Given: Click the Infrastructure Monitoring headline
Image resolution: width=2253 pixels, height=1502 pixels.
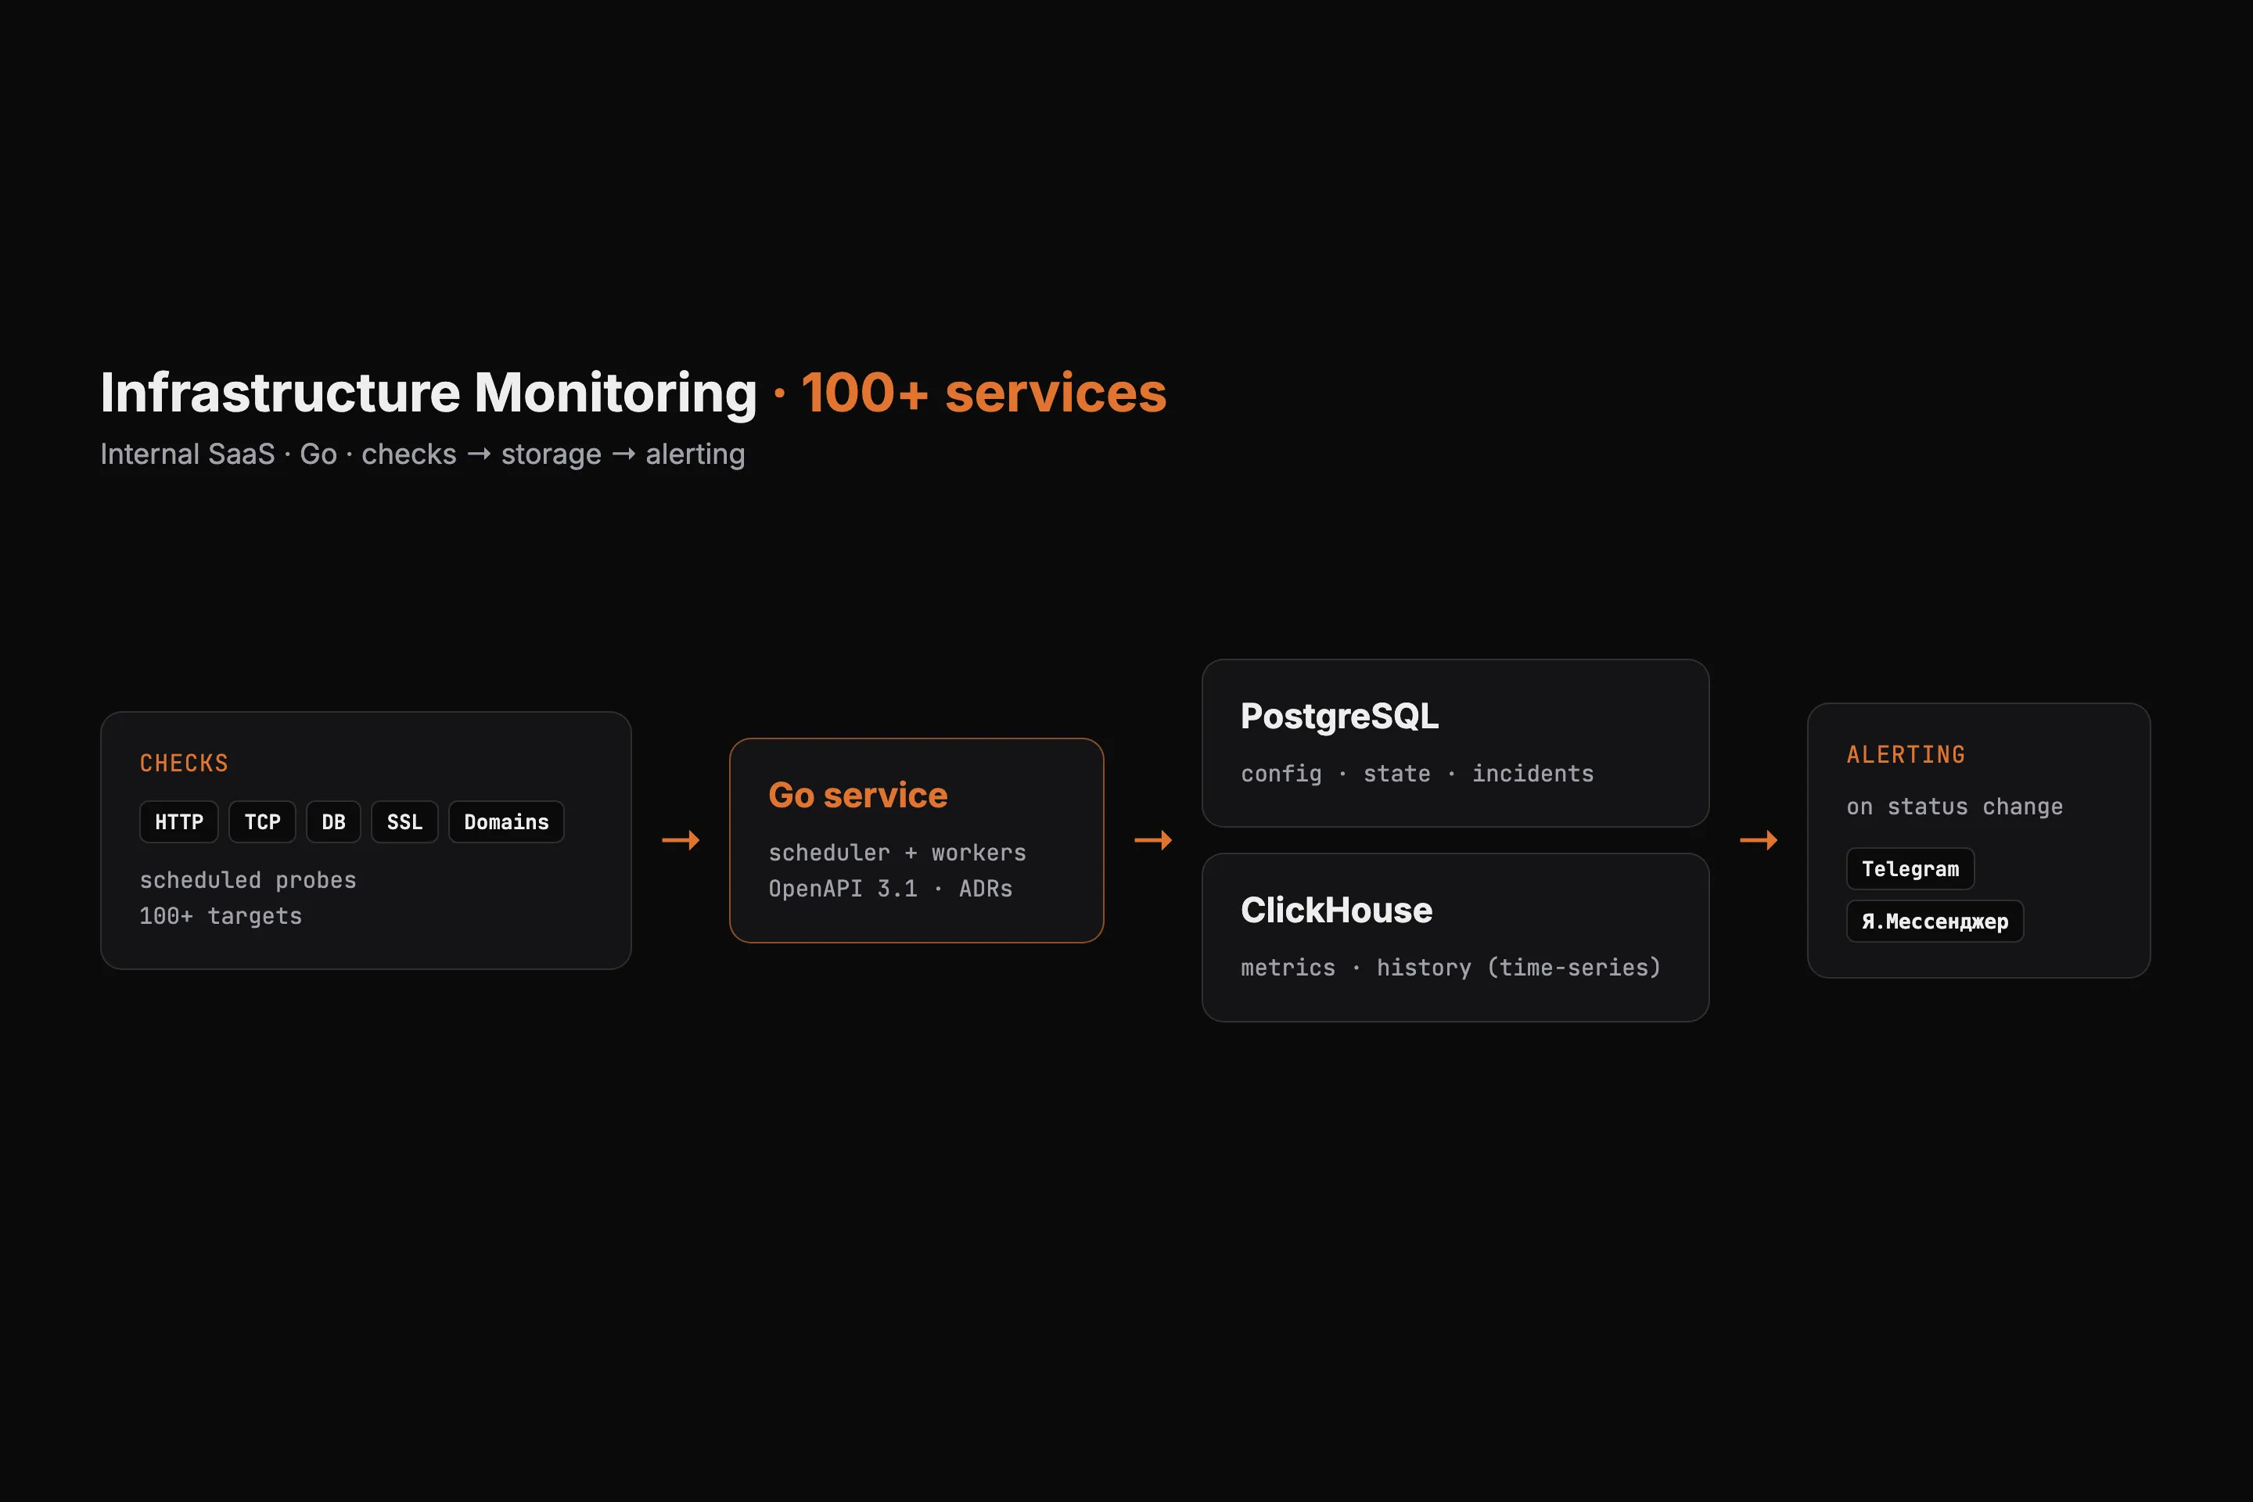Looking at the screenshot, I should [x=428, y=393].
